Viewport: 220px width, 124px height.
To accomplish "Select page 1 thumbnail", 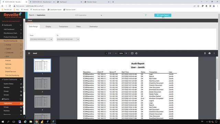I will click(x=42, y=65).
